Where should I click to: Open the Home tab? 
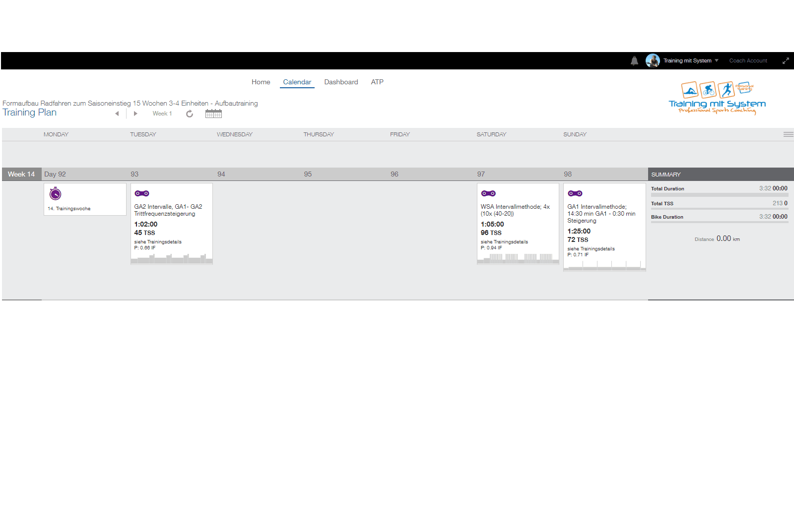coord(261,82)
